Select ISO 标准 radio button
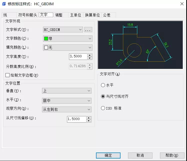This screenshot has width=187, height=161. (x=103, y=108)
